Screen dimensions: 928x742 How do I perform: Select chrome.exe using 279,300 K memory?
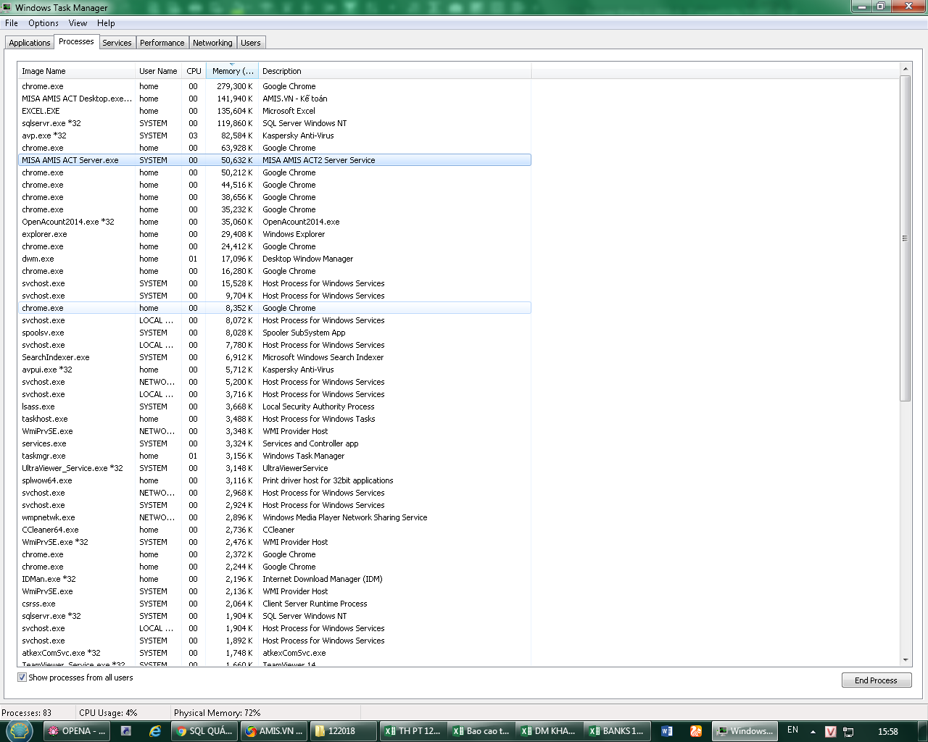275,86
